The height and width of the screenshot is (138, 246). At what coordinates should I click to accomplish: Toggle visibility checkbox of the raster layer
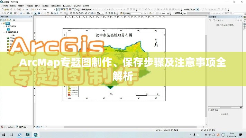coord(7,32)
